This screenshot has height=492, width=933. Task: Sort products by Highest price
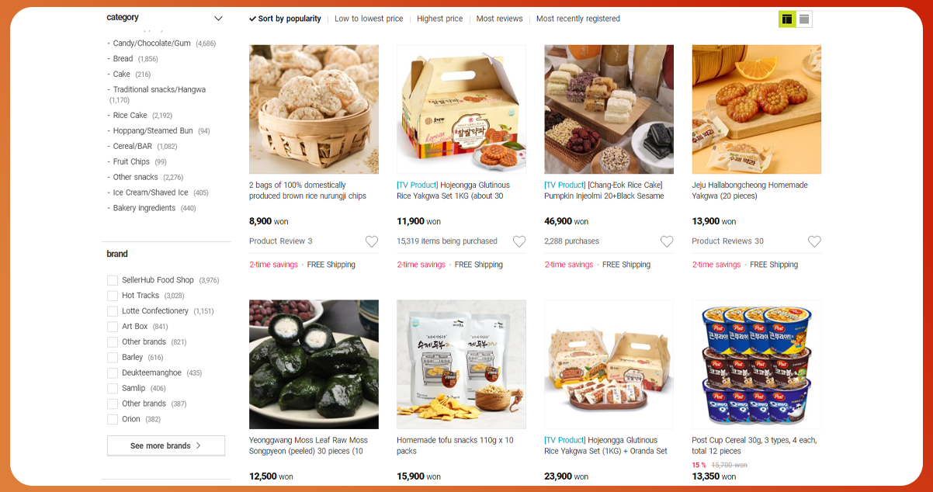pyautogui.click(x=439, y=19)
